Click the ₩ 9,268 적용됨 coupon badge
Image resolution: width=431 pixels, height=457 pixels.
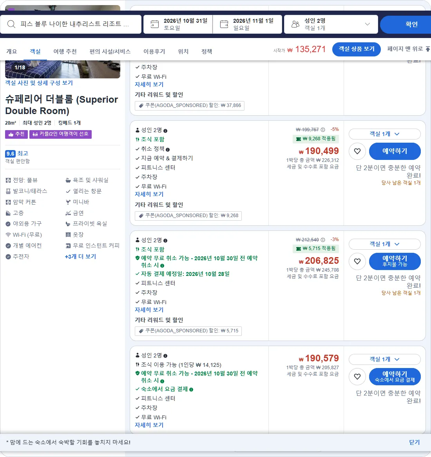pos(316,139)
